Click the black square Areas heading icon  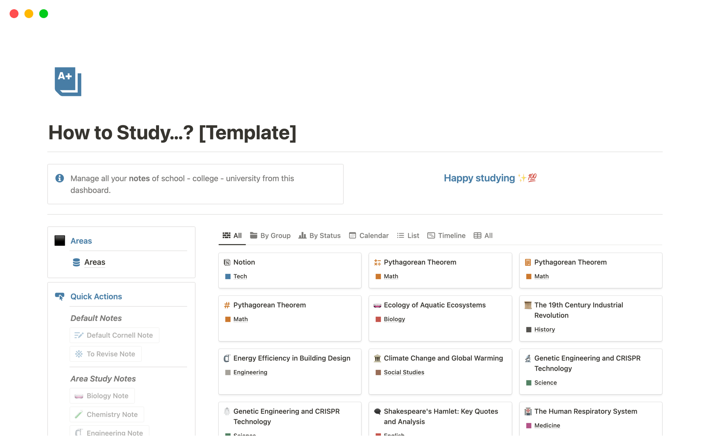coord(60,241)
